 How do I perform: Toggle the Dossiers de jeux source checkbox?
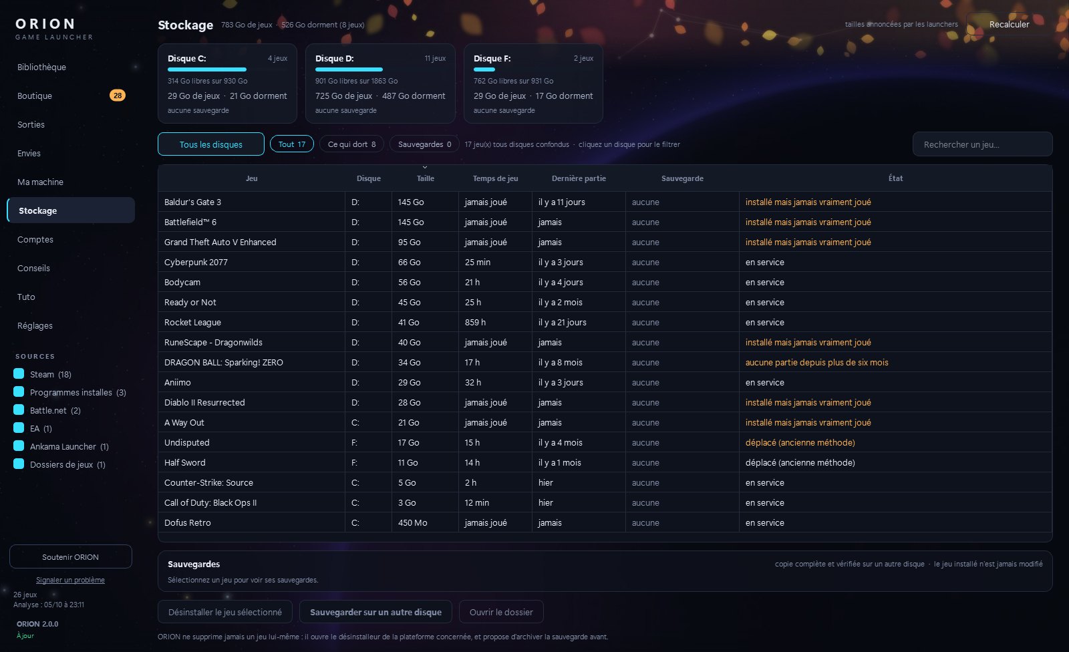19,464
